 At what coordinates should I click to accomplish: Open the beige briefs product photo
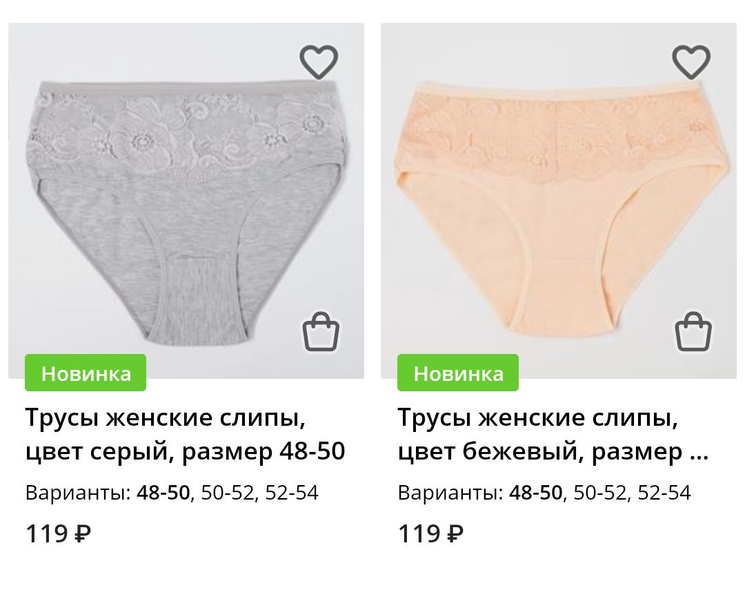(x=559, y=201)
